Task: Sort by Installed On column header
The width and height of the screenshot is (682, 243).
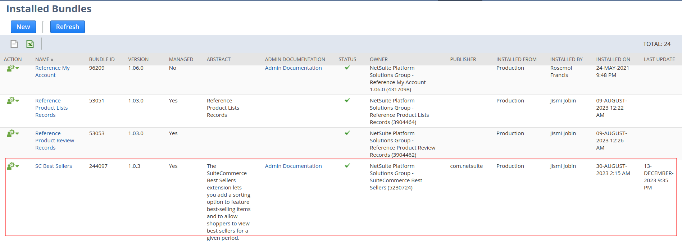Action: (x=613, y=59)
